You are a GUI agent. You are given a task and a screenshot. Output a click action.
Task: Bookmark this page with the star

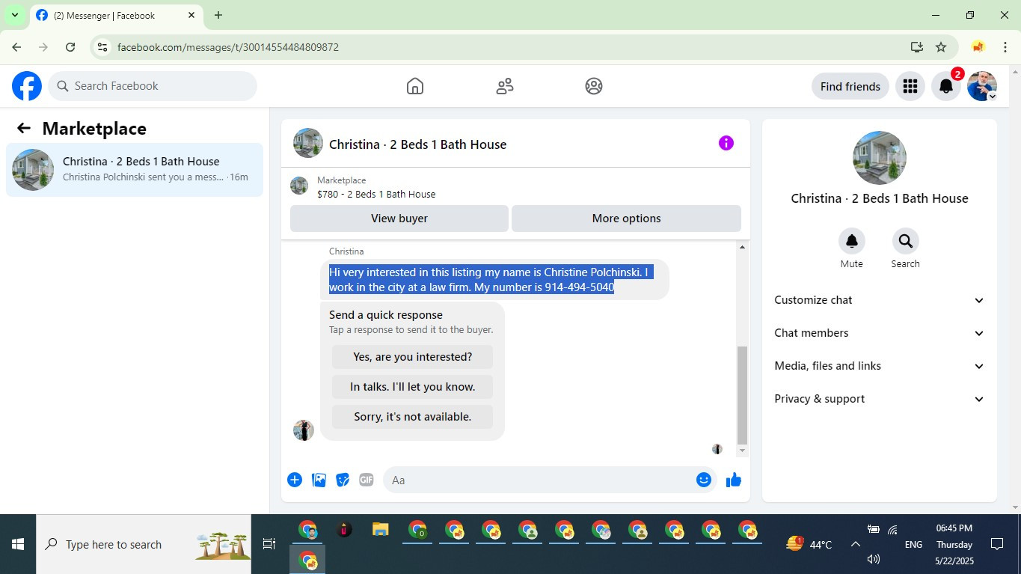941,47
